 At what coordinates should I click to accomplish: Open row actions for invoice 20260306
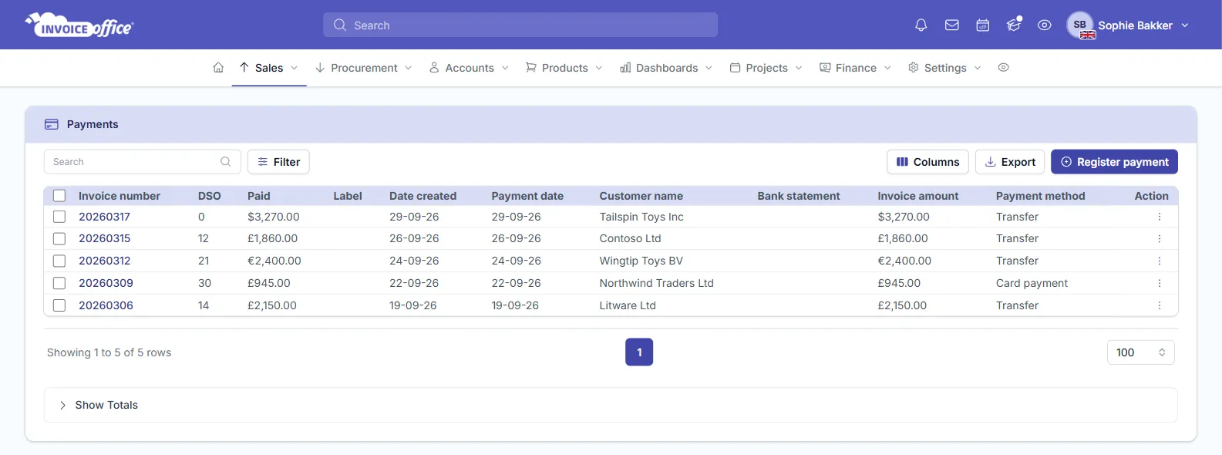click(1159, 305)
